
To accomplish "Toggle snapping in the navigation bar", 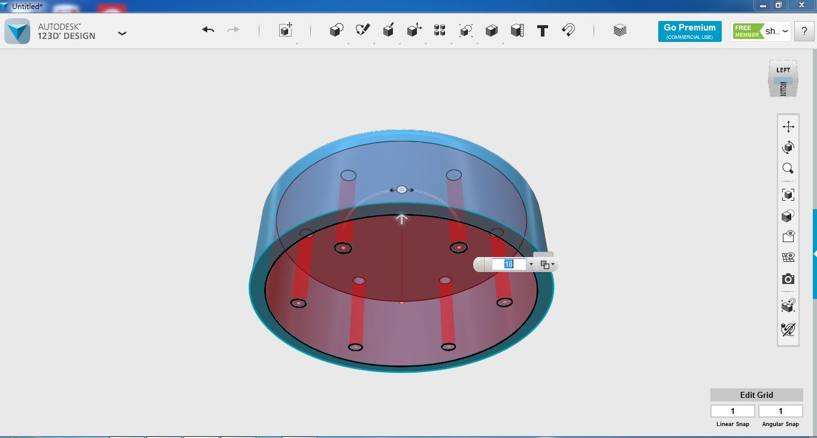I will (x=788, y=306).
